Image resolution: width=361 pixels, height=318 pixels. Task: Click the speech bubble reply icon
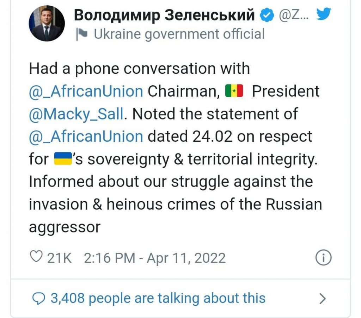point(38,299)
